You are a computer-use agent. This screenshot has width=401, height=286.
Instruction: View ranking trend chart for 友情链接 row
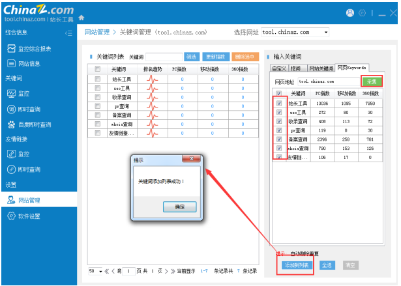coord(153,133)
